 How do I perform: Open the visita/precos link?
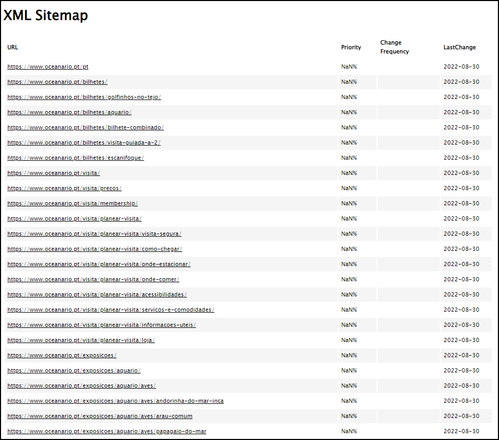tap(64, 188)
